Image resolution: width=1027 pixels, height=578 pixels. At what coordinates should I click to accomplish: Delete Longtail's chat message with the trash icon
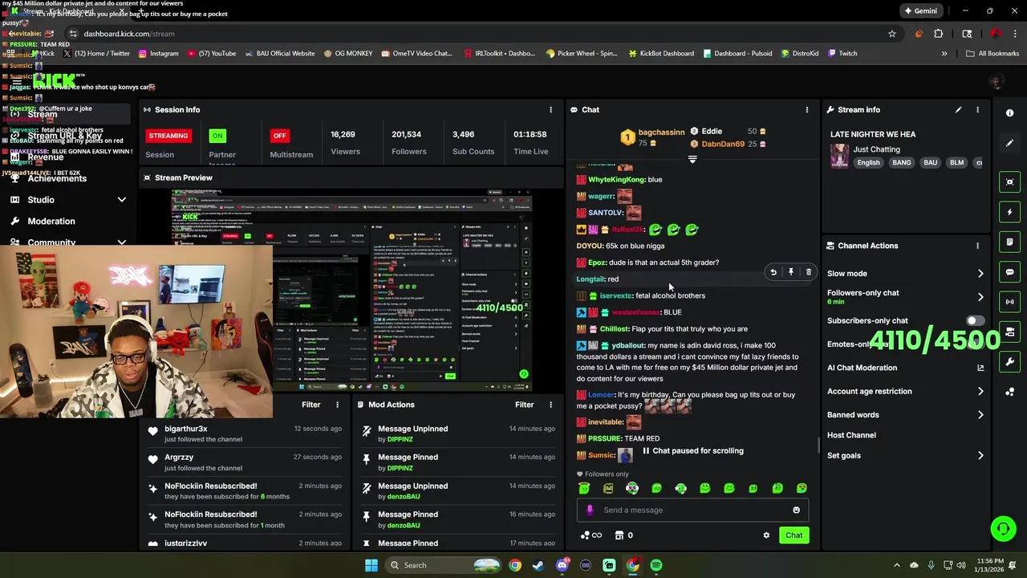[809, 272]
